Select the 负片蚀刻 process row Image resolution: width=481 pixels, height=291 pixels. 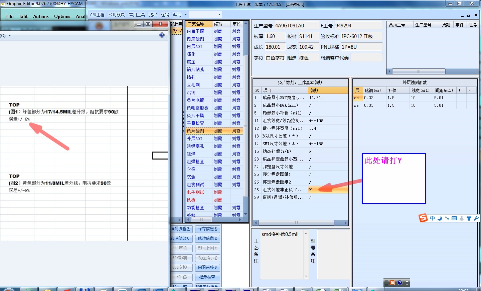coord(214,131)
